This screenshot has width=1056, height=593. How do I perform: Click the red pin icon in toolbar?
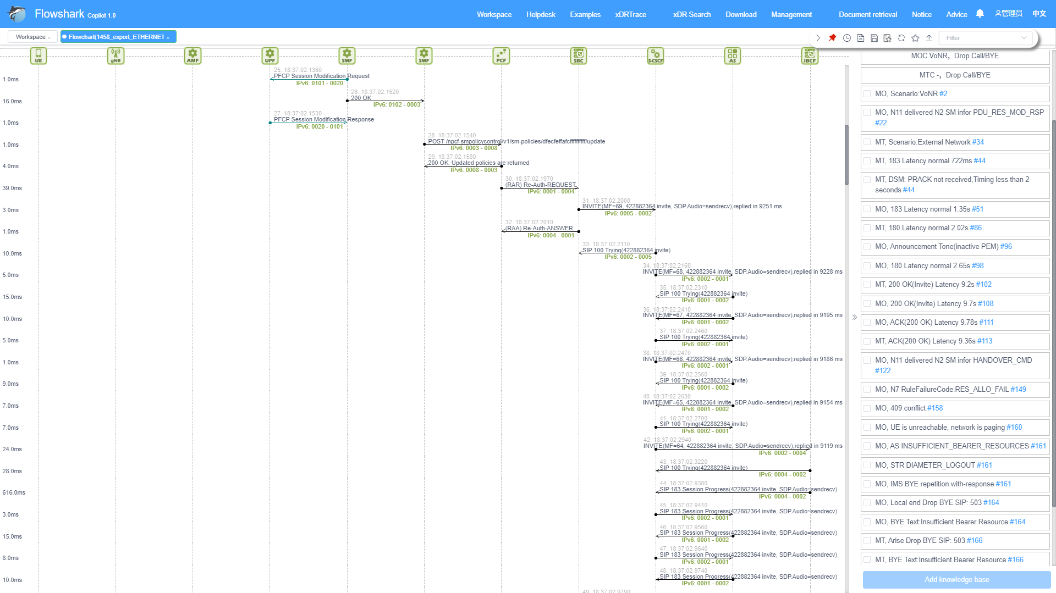pos(832,38)
